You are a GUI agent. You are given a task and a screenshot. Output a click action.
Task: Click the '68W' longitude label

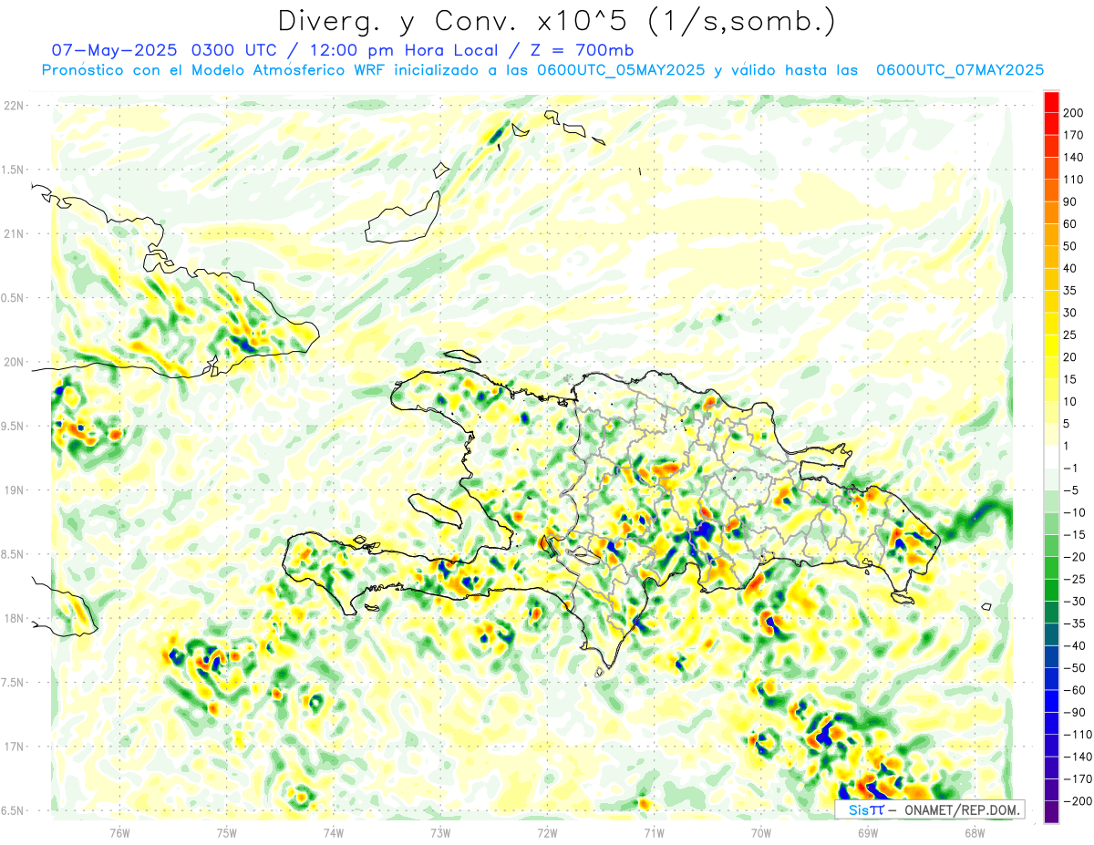[x=975, y=832]
